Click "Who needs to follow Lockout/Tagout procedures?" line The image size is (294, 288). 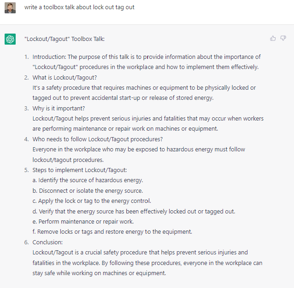click(x=97, y=139)
